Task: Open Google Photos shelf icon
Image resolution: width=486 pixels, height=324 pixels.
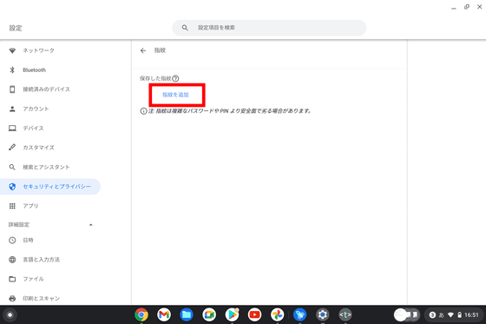Action: click(x=277, y=314)
